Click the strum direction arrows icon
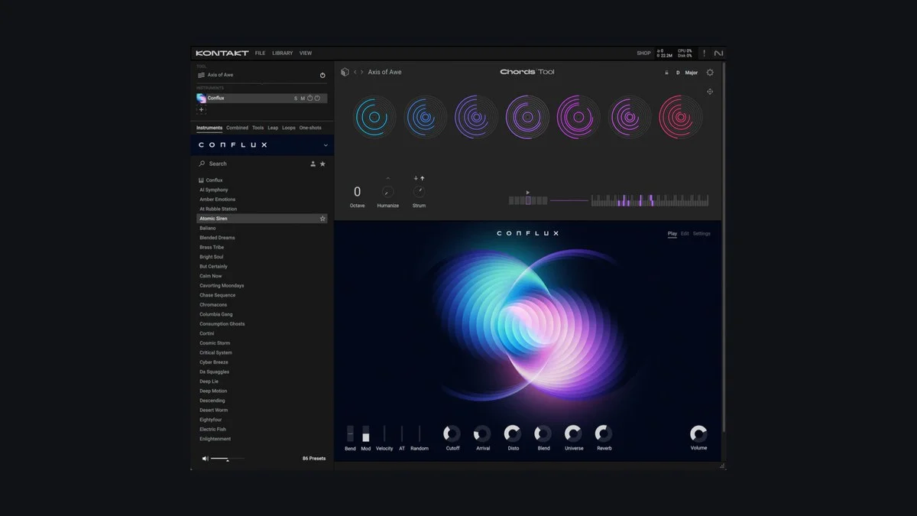Image resolution: width=917 pixels, height=516 pixels. point(419,178)
